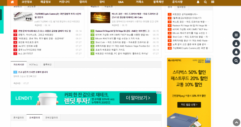
Task: Open the floating round search button
Action: [x=236, y=61]
